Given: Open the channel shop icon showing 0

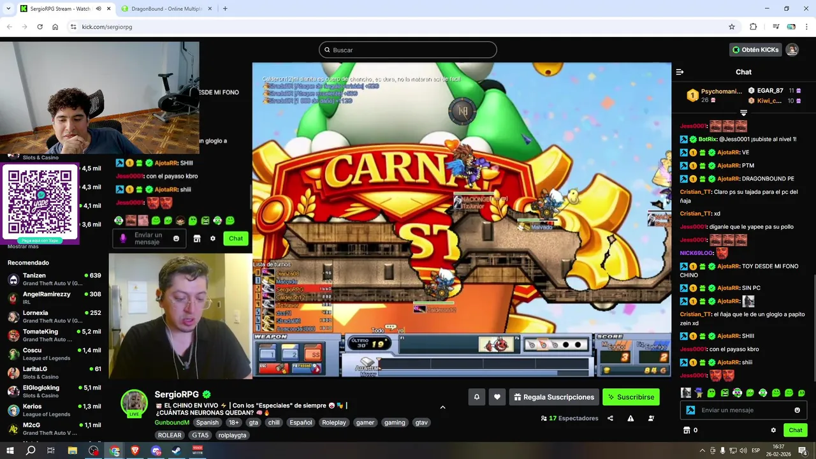Looking at the screenshot, I should [690, 430].
